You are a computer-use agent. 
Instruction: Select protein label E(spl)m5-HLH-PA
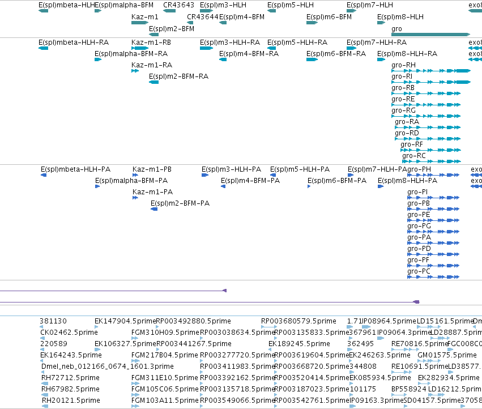(x=300, y=169)
